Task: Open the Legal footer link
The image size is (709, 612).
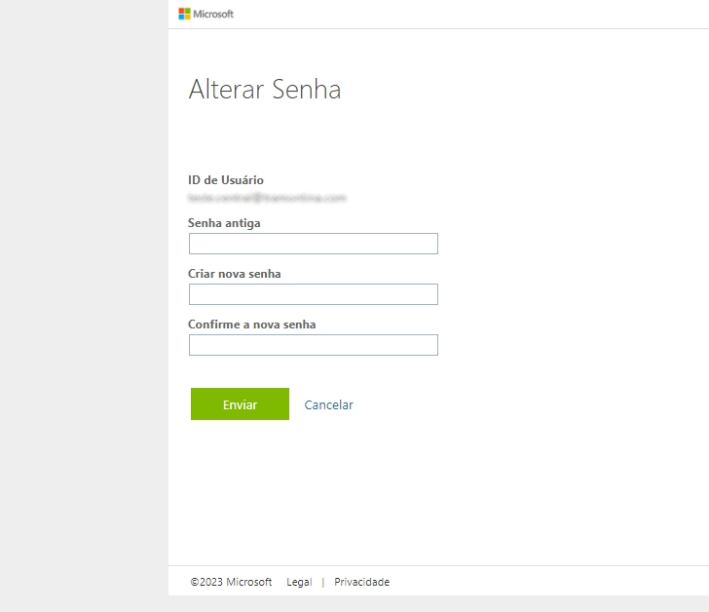Action: (299, 582)
